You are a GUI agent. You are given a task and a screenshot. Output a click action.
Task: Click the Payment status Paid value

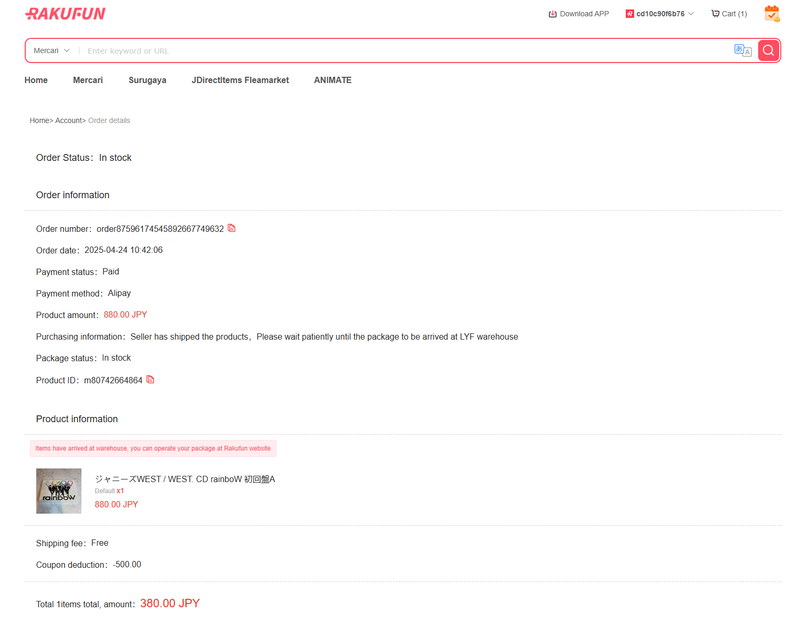pos(111,272)
